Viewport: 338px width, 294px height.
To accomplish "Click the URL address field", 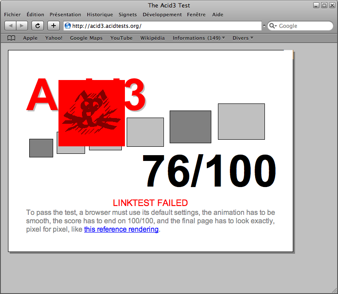I will point(164,26).
